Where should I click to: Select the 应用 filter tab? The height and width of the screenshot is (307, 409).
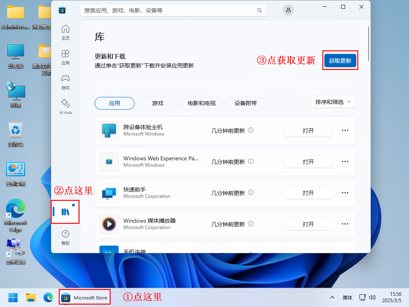pos(115,103)
